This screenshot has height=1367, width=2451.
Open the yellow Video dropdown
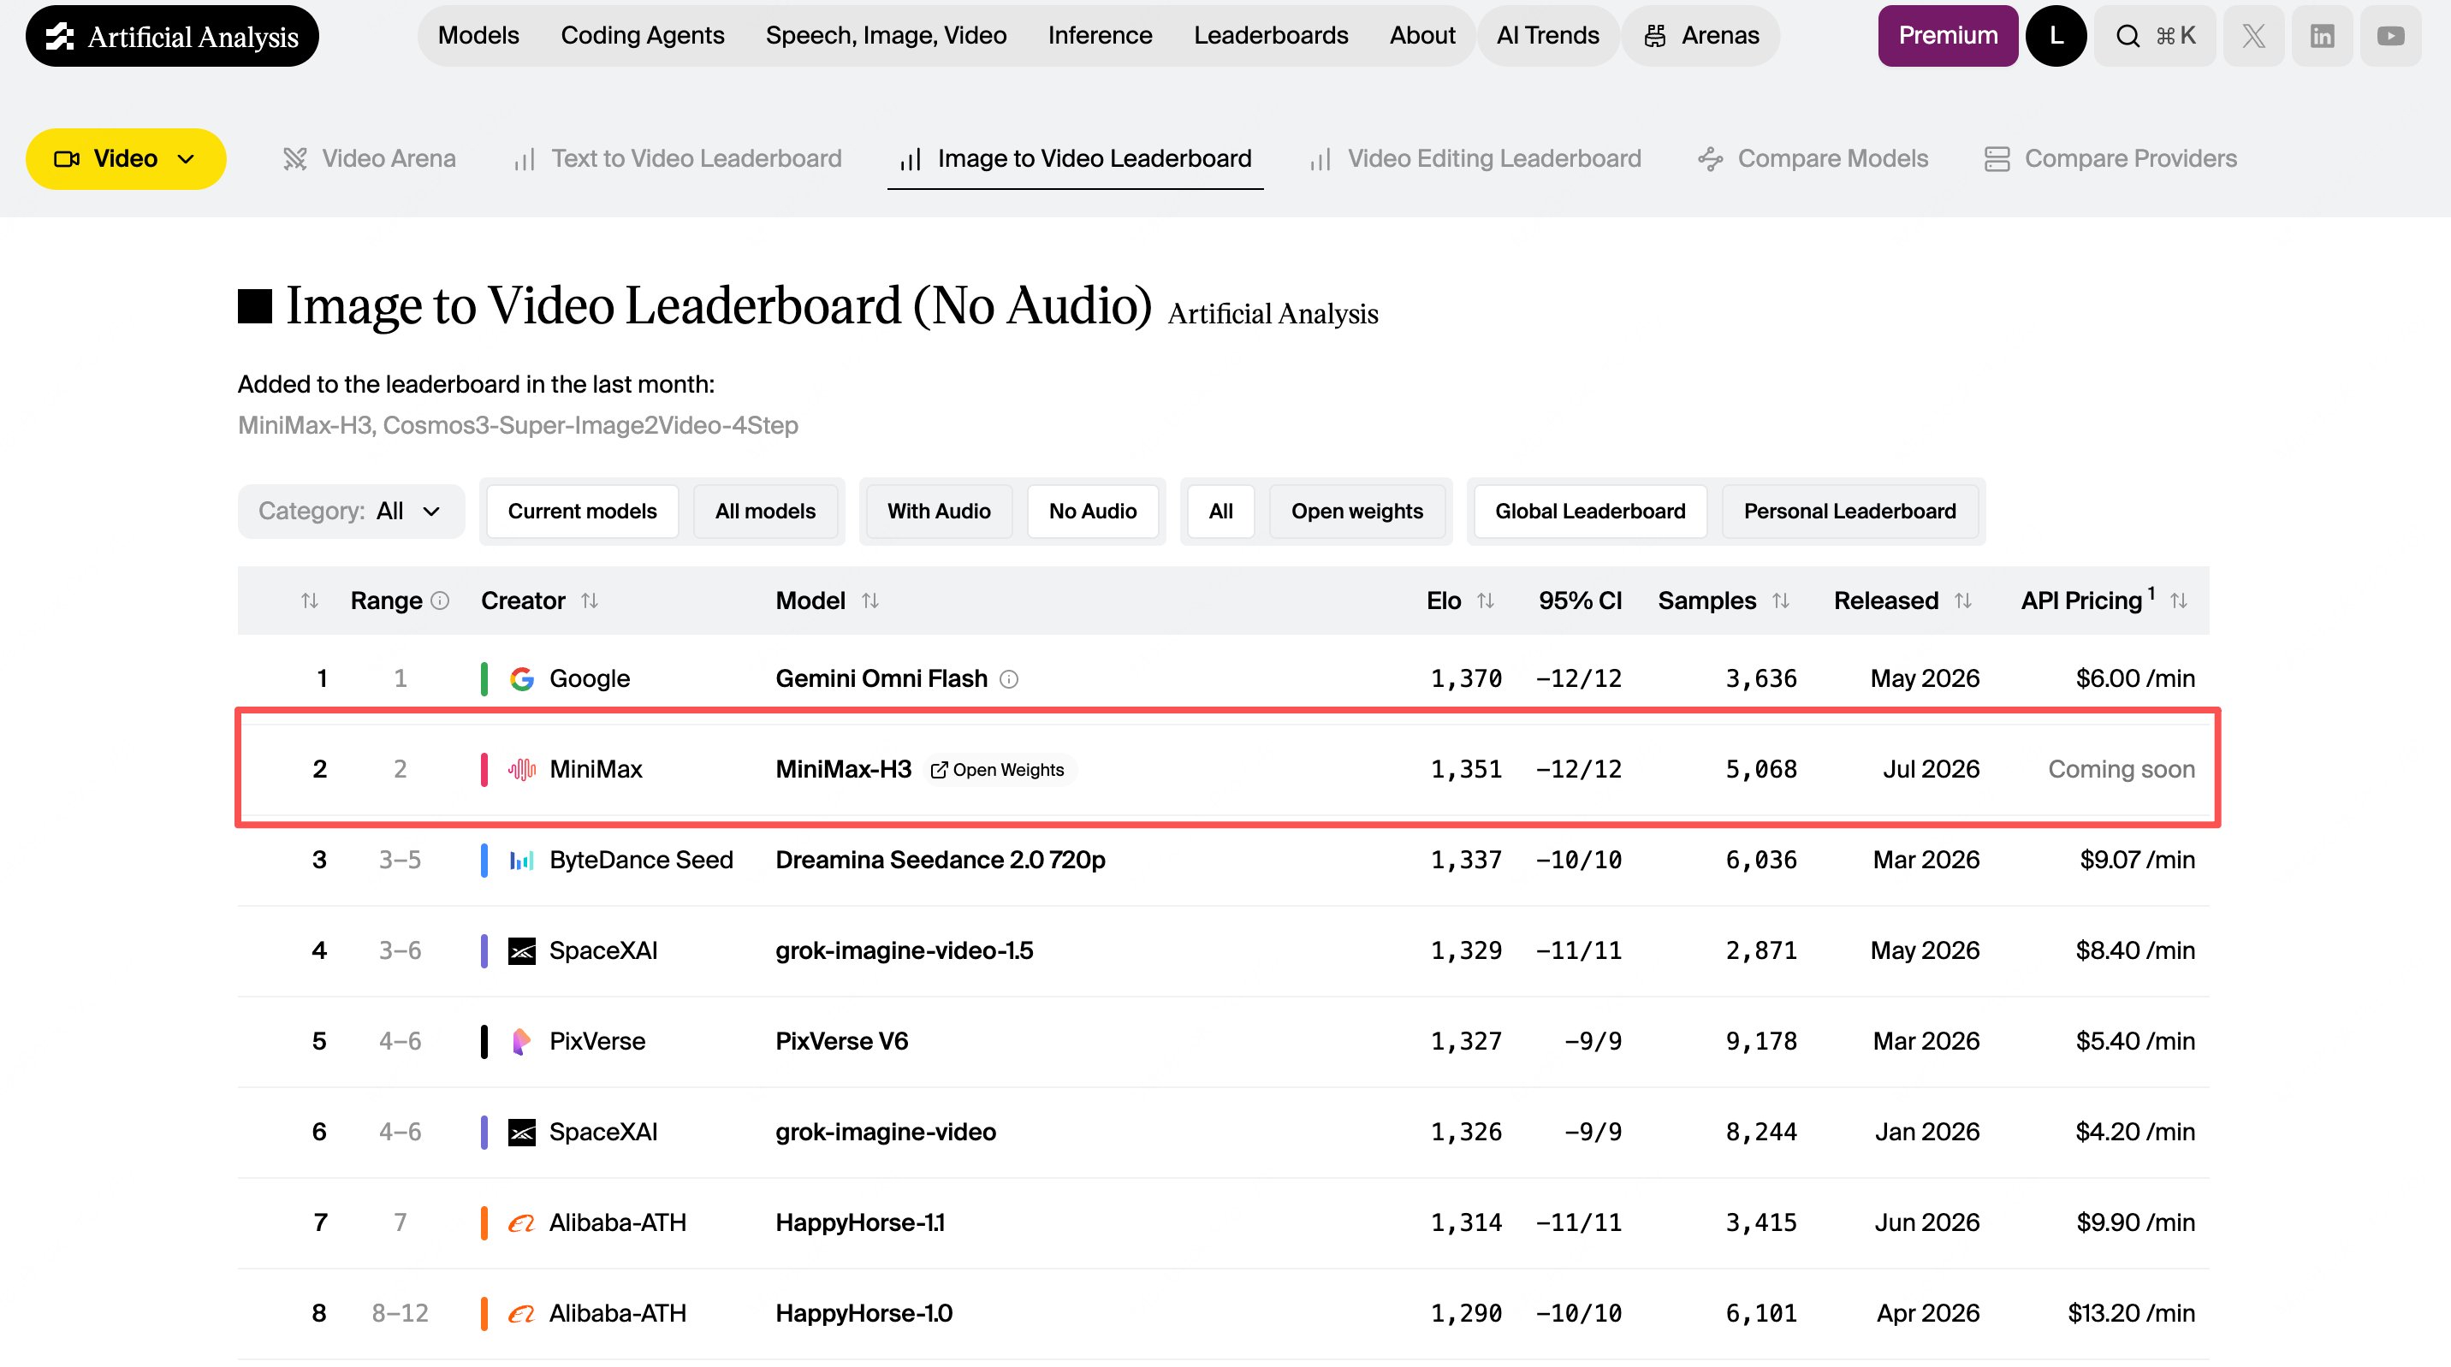(126, 159)
